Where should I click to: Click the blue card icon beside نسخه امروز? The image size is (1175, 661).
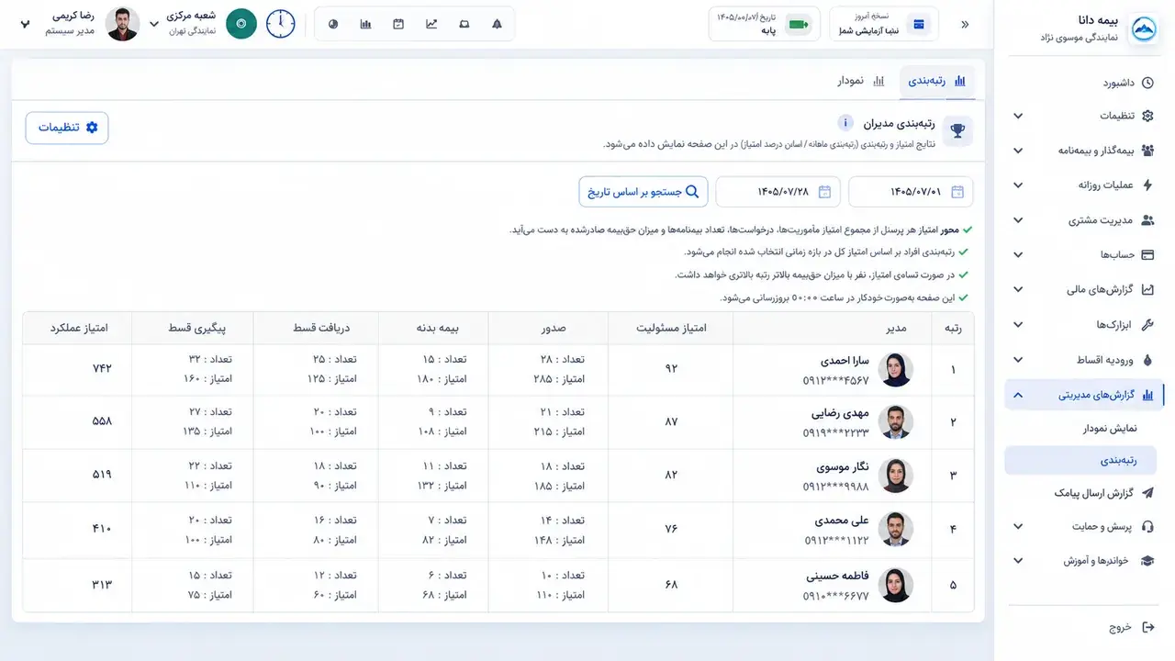919,25
